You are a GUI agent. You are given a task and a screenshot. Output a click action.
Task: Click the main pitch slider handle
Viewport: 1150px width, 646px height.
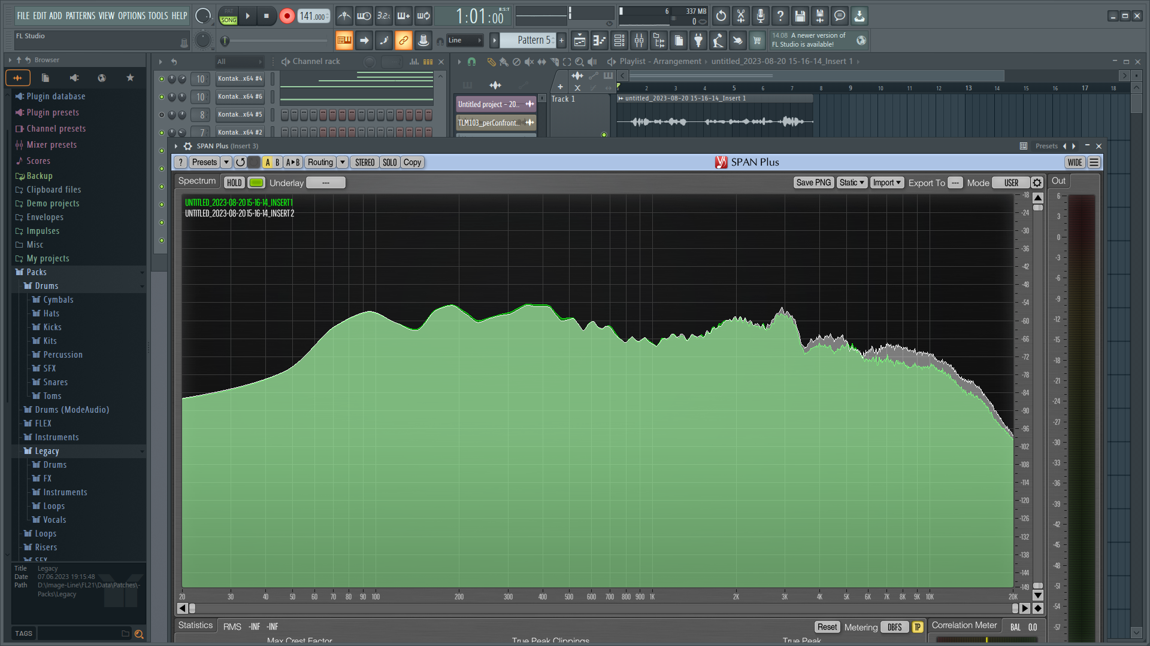225,41
